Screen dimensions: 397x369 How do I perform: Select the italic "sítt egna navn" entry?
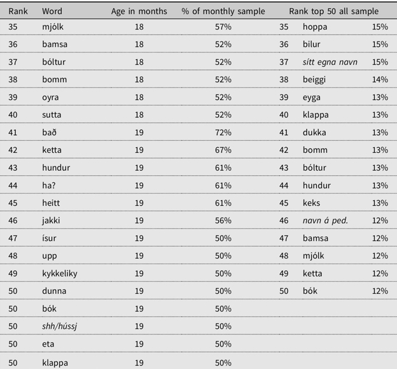(x=330, y=62)
